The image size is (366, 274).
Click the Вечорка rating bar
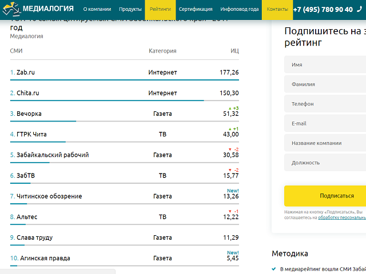tap(125, 121)
